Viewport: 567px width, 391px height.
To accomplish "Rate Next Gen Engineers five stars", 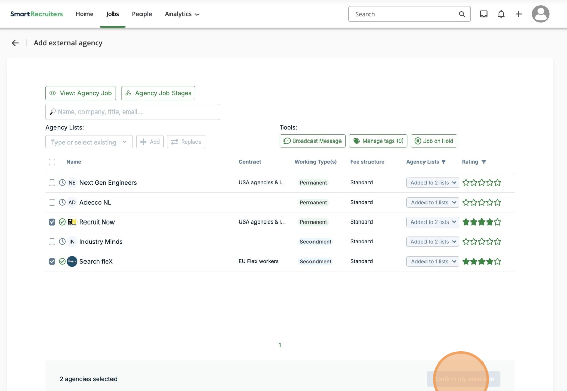I will (x=498, y=183).
